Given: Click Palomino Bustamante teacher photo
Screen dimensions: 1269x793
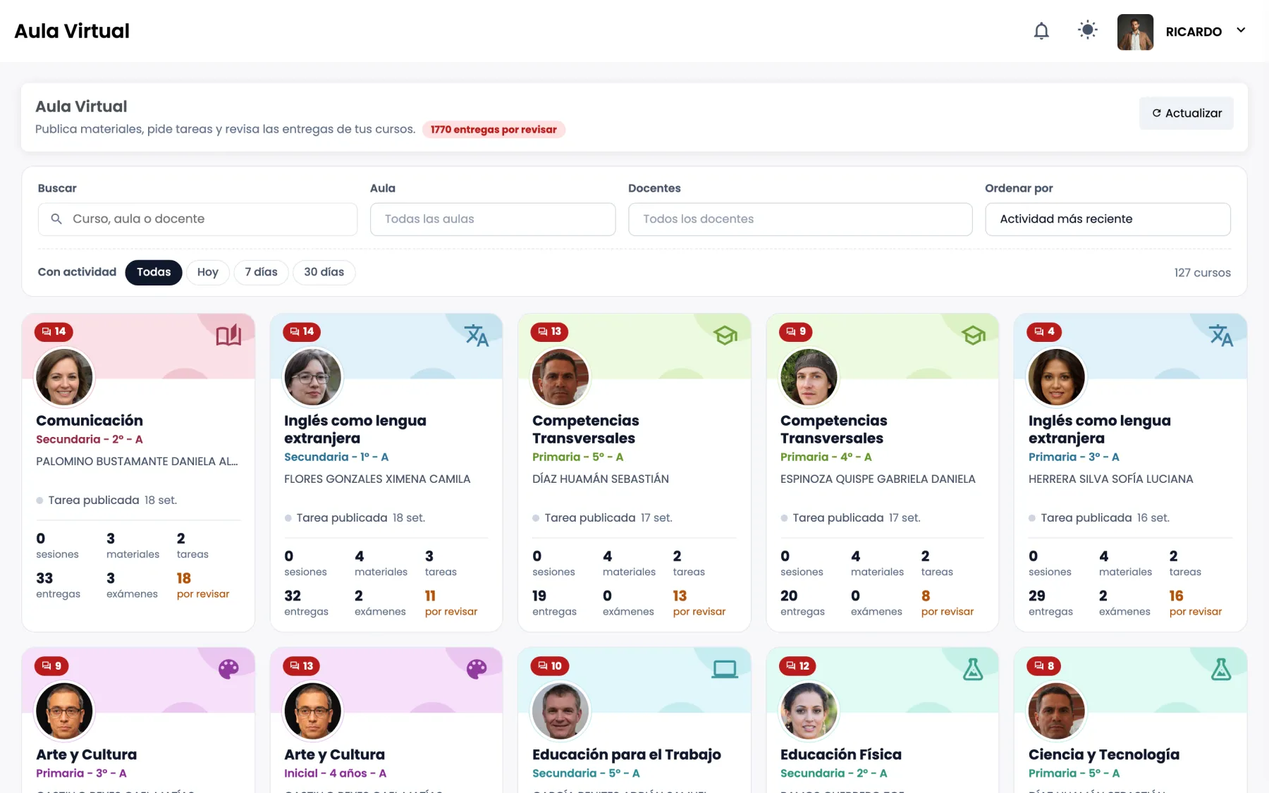Looking at the screenshot, I should (64, 377).
